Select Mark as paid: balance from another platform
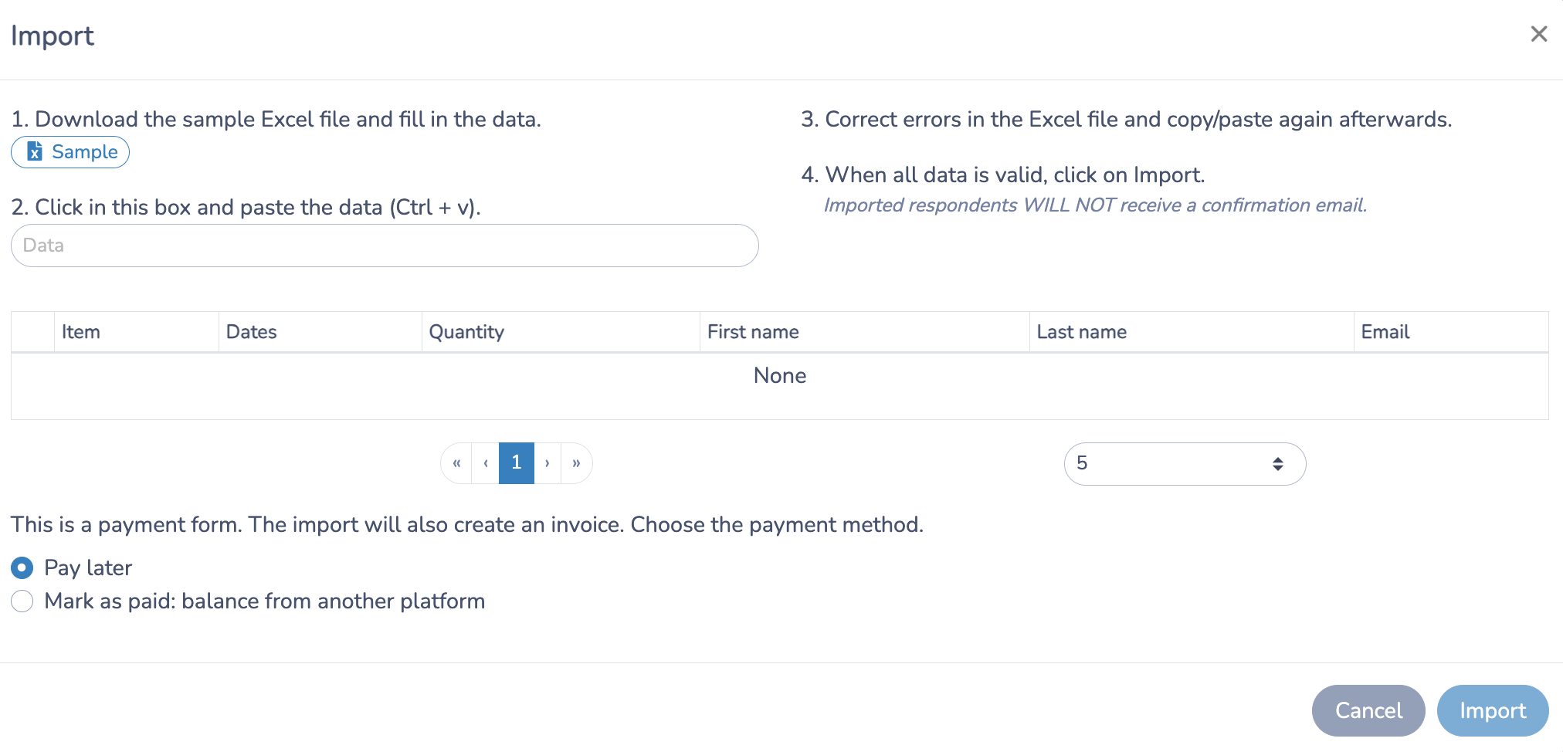This screenshot has width=1563, height=752. tap(22, 601)
